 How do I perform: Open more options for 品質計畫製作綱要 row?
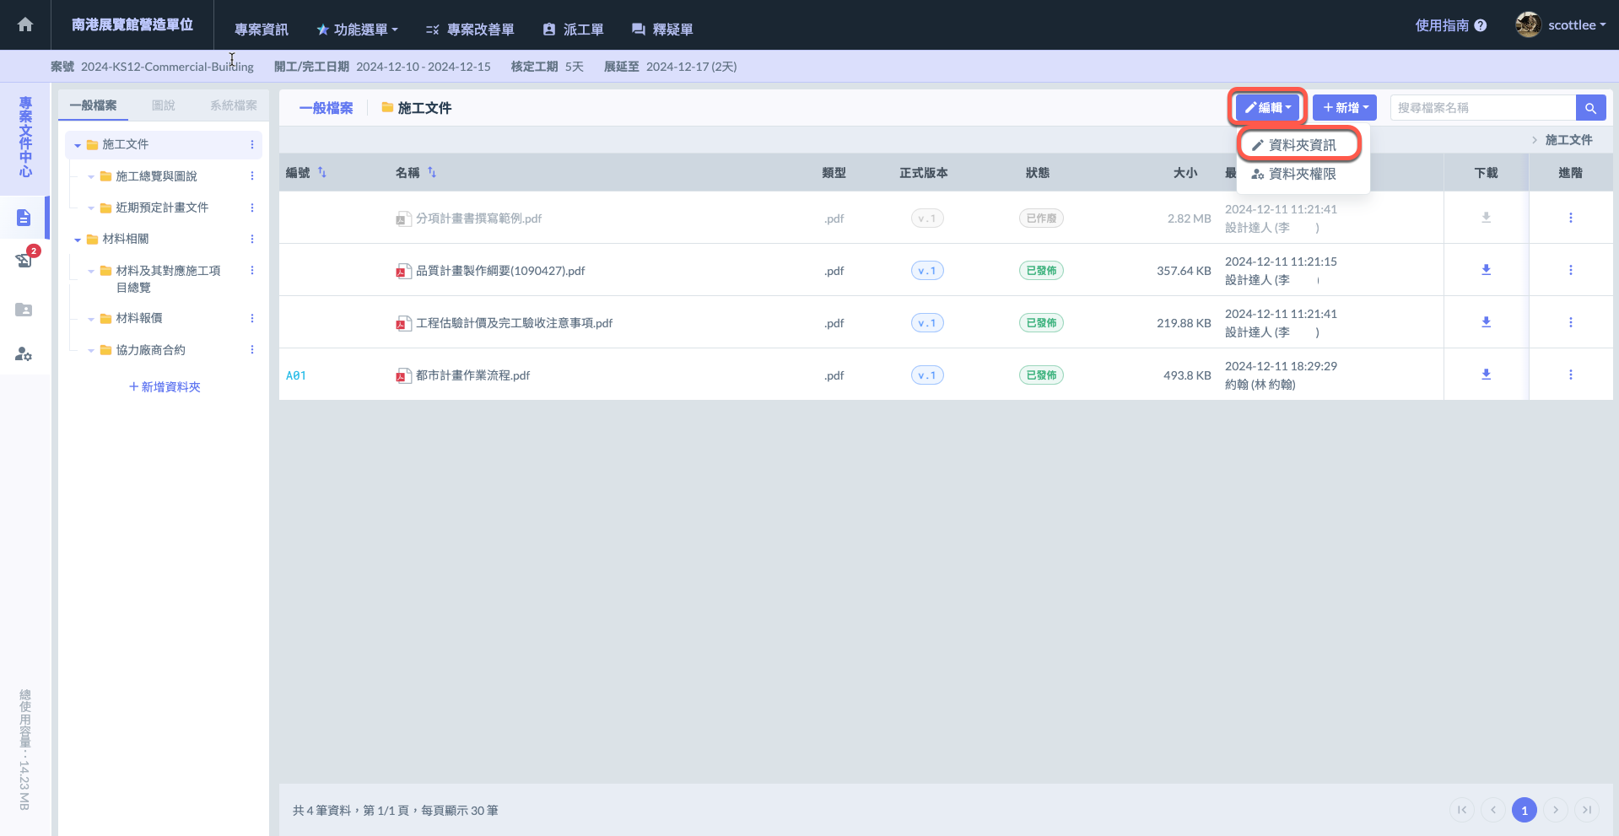(1570, 271)
